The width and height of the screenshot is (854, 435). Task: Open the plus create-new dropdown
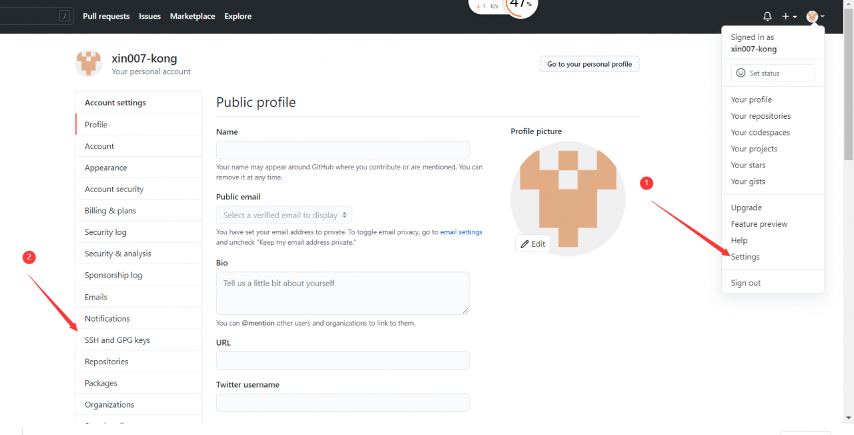point(789,16)
